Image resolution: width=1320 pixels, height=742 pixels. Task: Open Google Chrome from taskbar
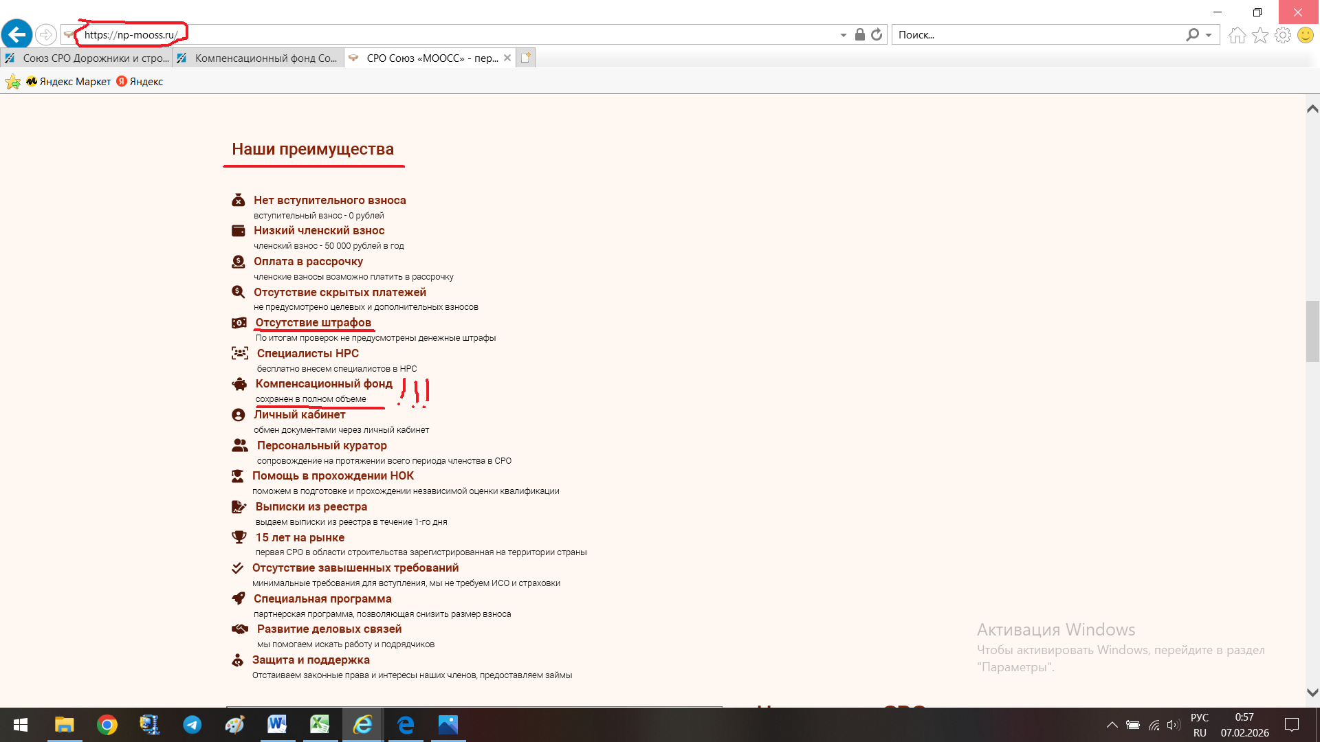coord(107,725)
